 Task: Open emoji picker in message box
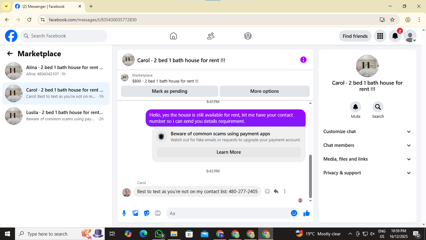click(x=294, y=213)
